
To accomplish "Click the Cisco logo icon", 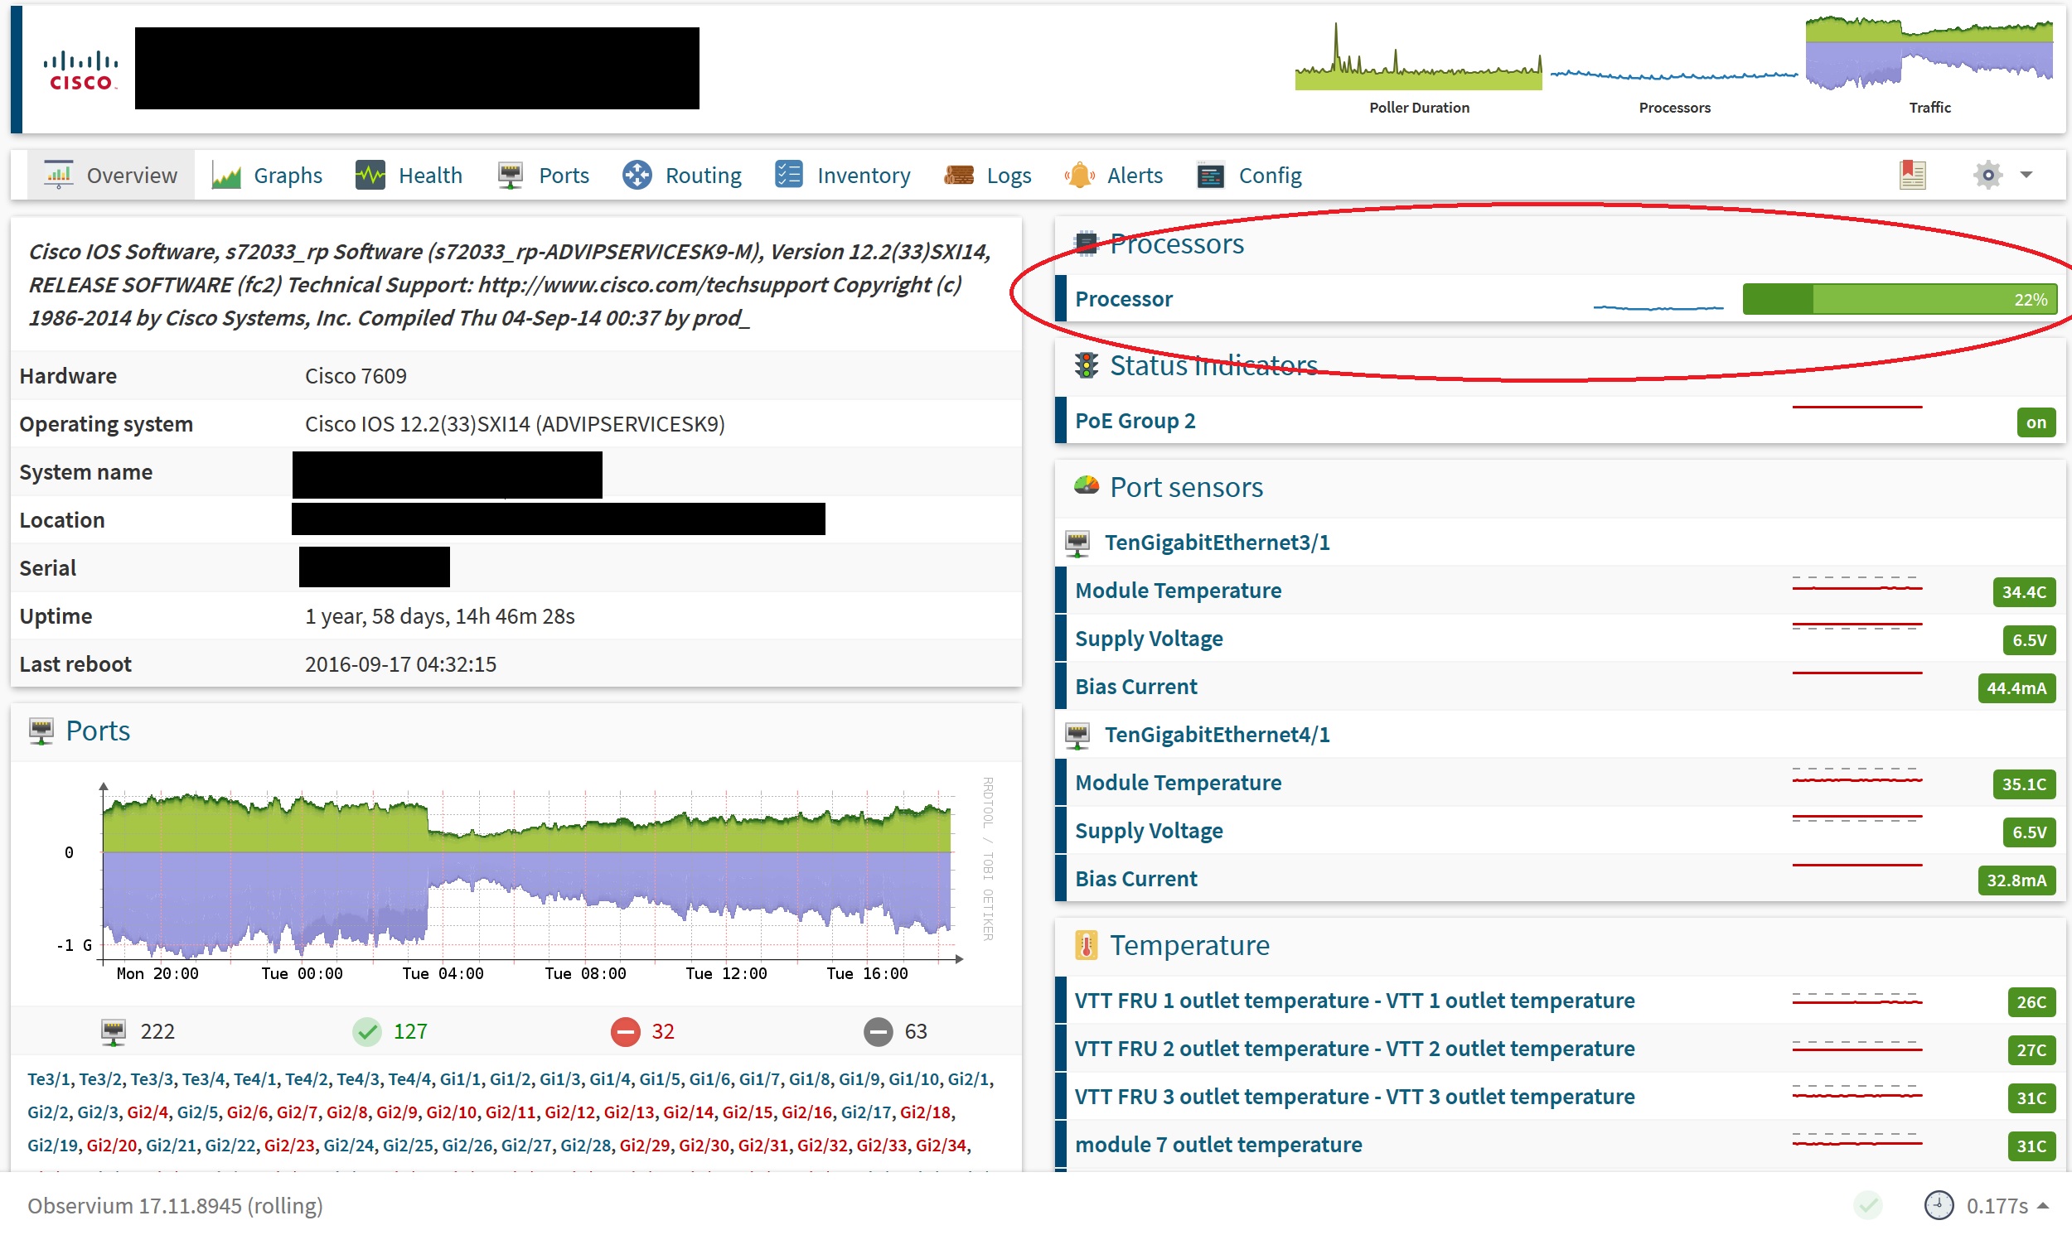I will pyautogui.click(x=80, y=69).
